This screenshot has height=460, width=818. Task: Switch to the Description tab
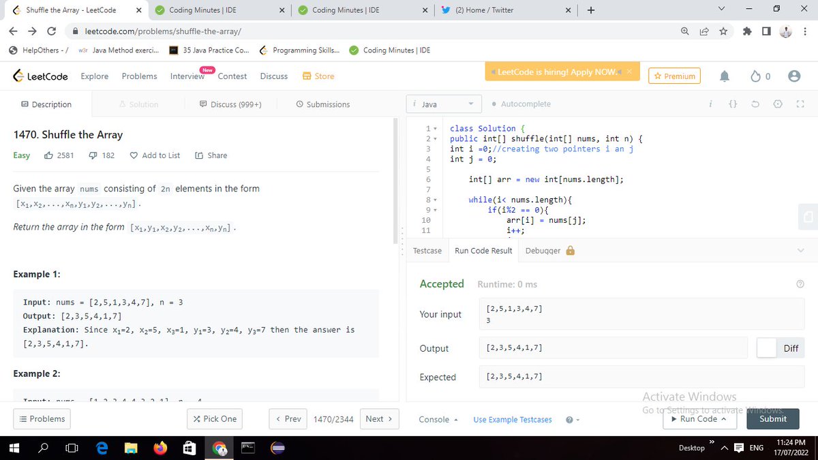[x=46, y=104]
